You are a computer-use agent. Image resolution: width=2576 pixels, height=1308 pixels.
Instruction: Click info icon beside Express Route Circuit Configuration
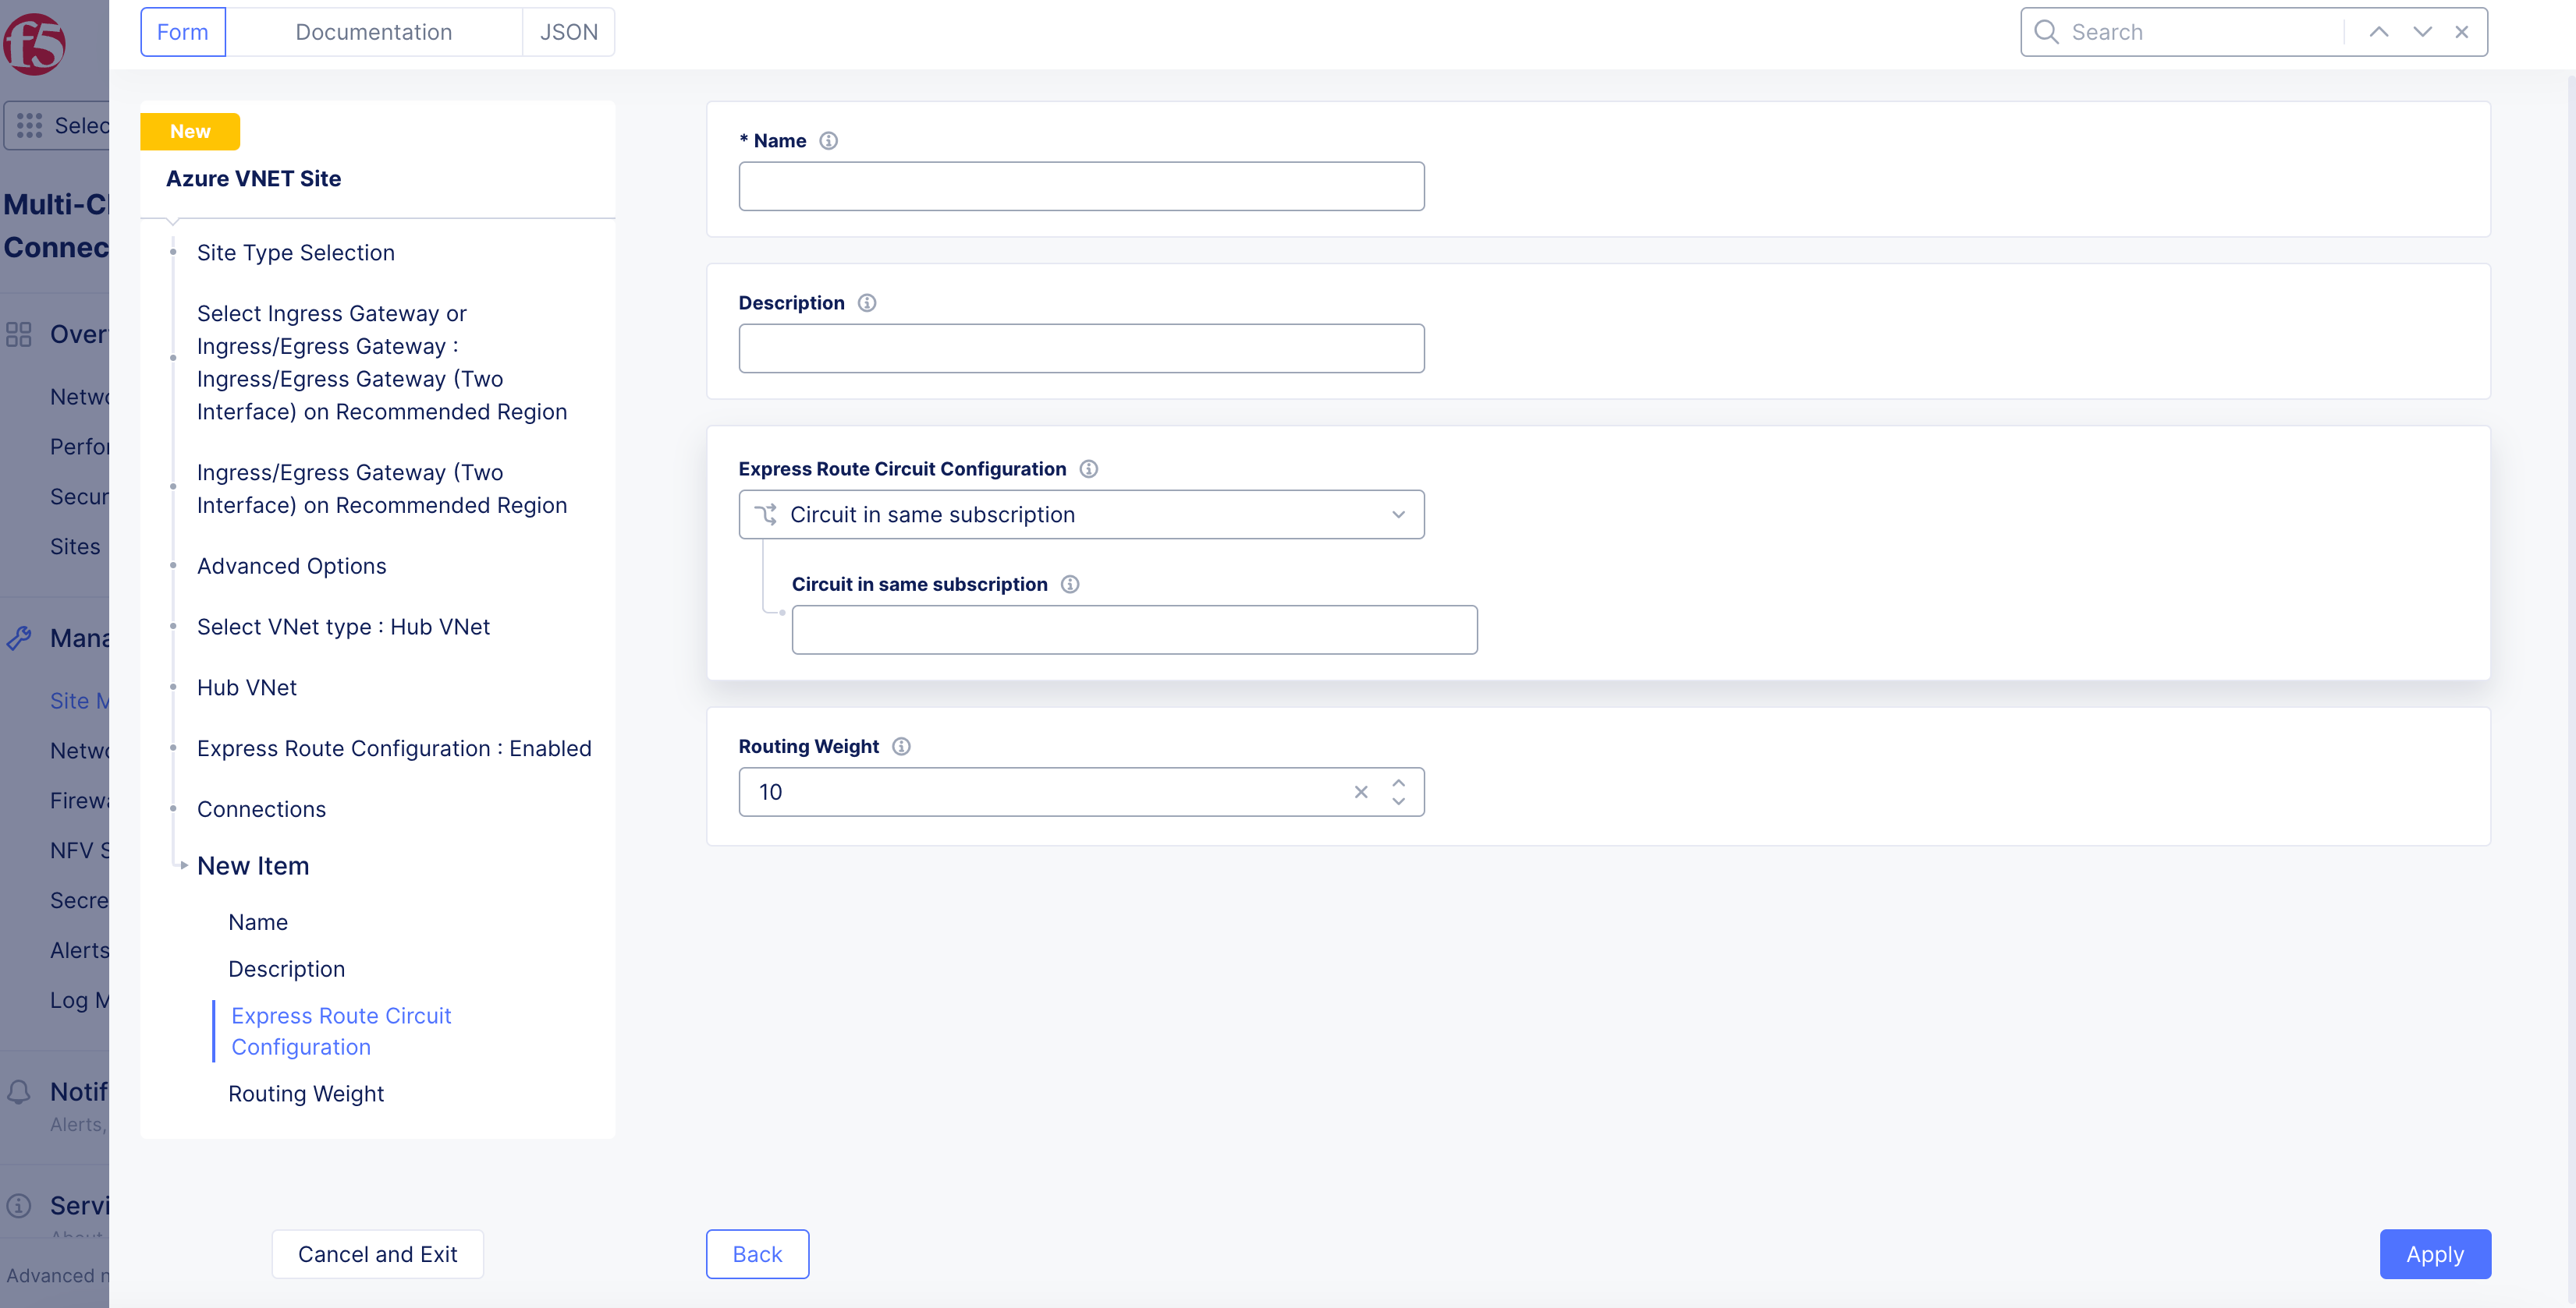click(x=1088, y=468)
